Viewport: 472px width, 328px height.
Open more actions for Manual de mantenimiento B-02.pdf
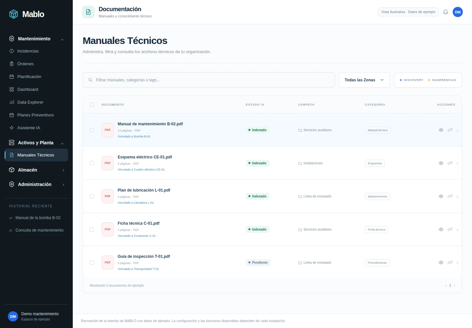click(457, 130)
